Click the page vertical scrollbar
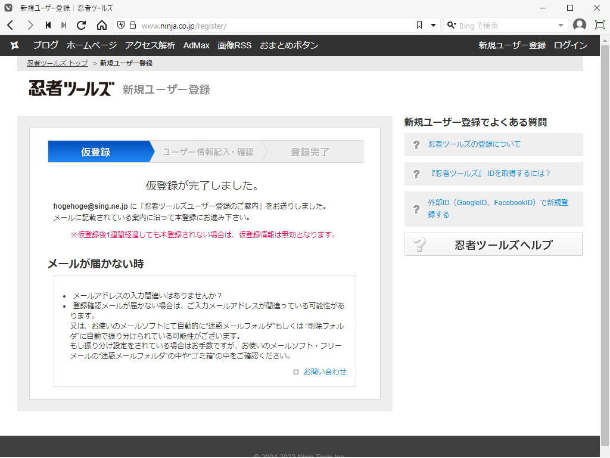The height and width of the screenshot is (458, 610). (x=605, y=245)
